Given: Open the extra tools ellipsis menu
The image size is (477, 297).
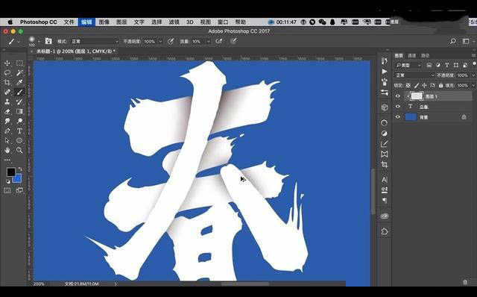Looking at the screenshot, I should pos(7,160).
